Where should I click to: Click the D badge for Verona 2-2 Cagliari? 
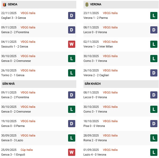[154, 73]
